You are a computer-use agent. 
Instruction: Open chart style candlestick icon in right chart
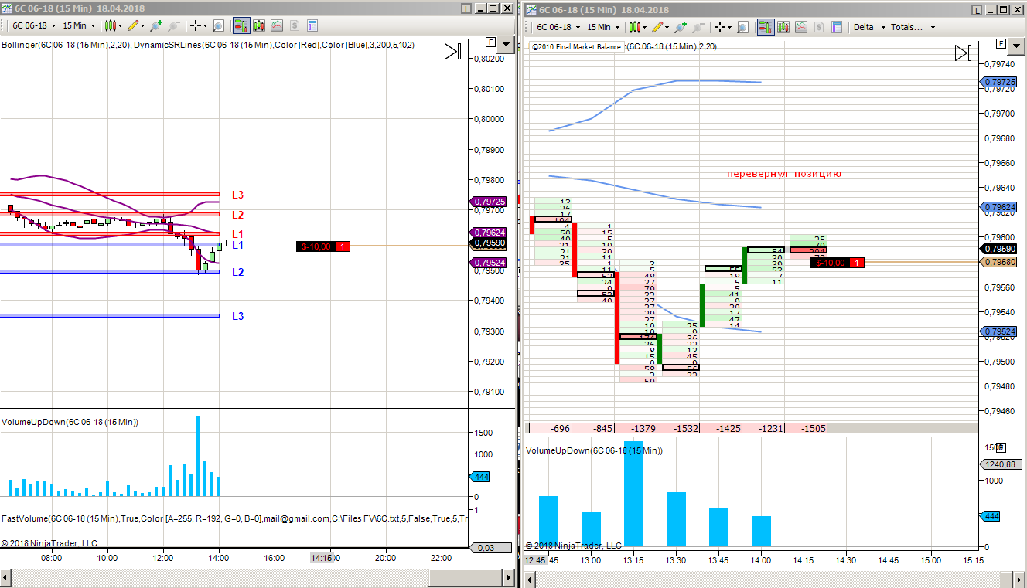click(x=635, y=27)
